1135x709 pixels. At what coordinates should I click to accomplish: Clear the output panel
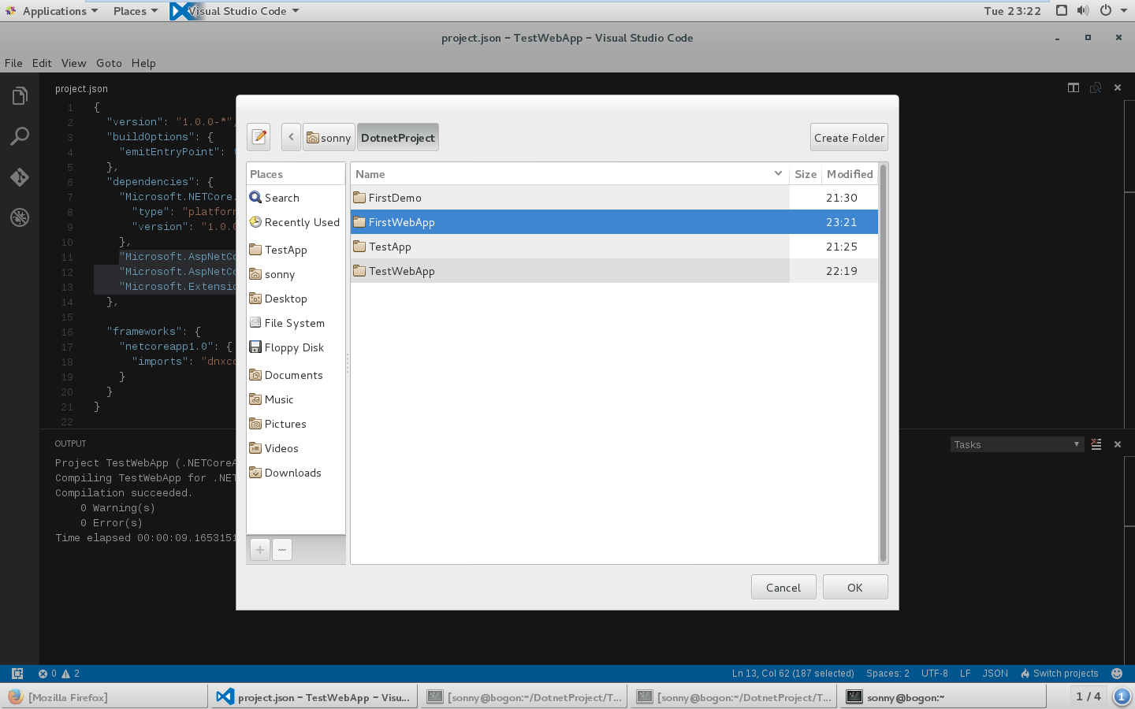[x=1096, y=444]
